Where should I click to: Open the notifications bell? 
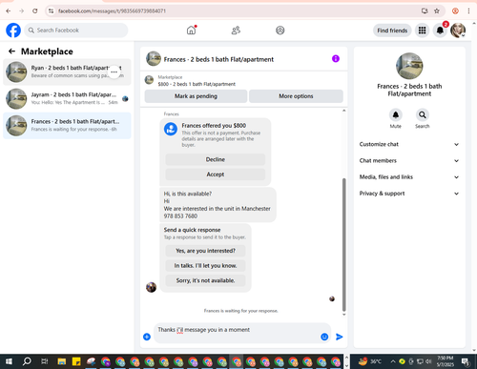[x=440, y=31]
